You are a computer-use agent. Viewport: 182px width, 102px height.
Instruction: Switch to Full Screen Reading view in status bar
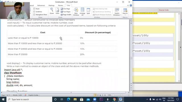98,95
